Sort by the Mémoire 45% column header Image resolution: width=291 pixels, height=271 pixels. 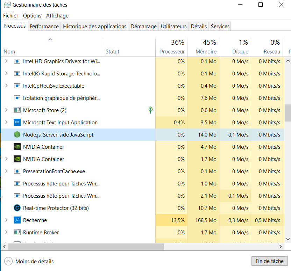click(x=204, y=47)
